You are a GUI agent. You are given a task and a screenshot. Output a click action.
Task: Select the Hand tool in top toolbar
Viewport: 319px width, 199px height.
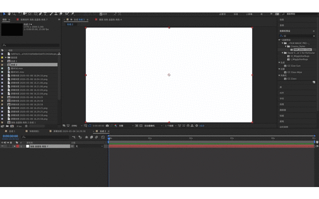click(9, 14)
